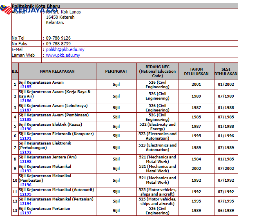This screenshot has width=259, height=216.
Task: Open qualification code 12196 link
Action: [26, 185]
